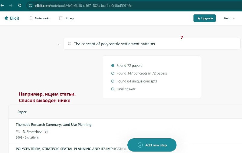Reload the page with refresh icon

tap(20, 5)
